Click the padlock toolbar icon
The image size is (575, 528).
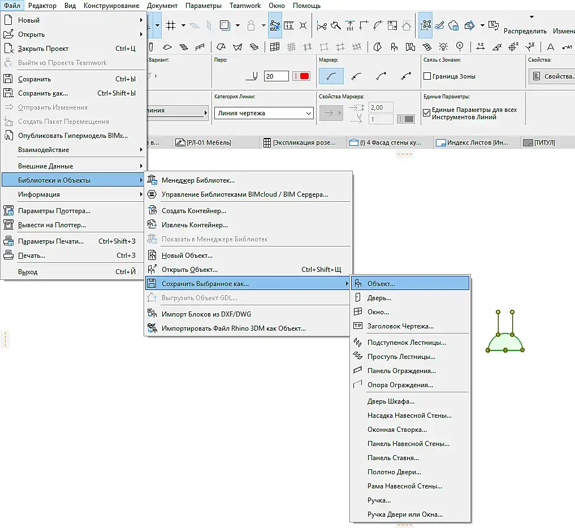pyautogui.click(x=251, y=25)
